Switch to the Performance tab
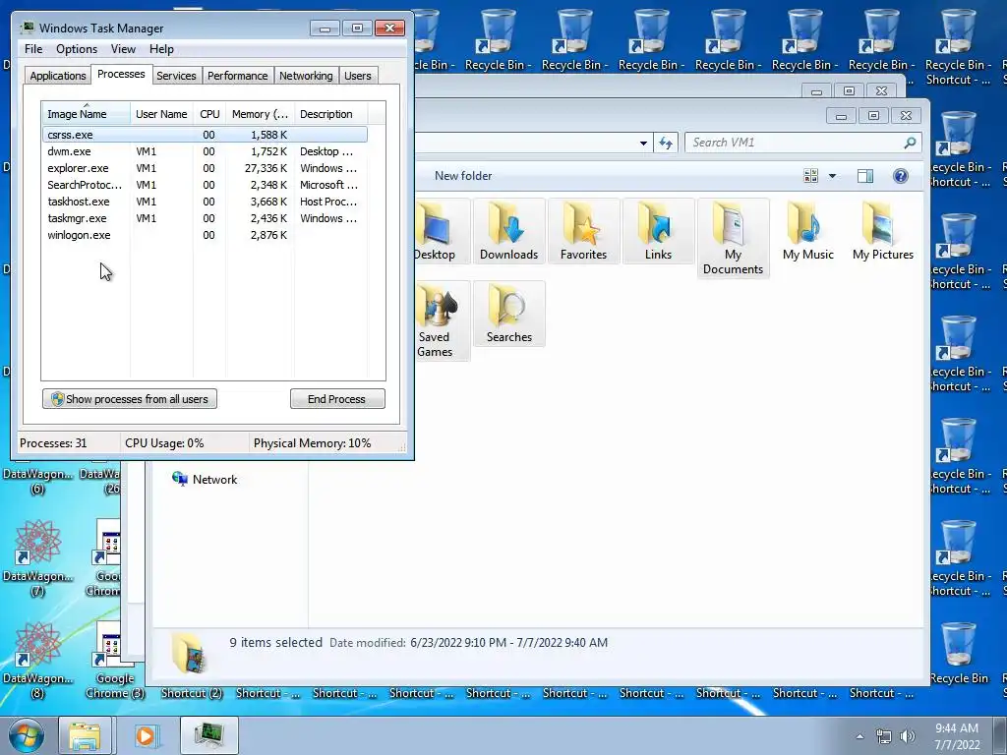This screenshot has height=755, width=1007. [x=237, y=76]
